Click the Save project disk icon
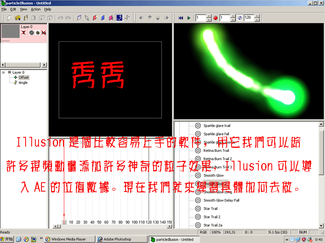325x243 pixels. (26, 18)
